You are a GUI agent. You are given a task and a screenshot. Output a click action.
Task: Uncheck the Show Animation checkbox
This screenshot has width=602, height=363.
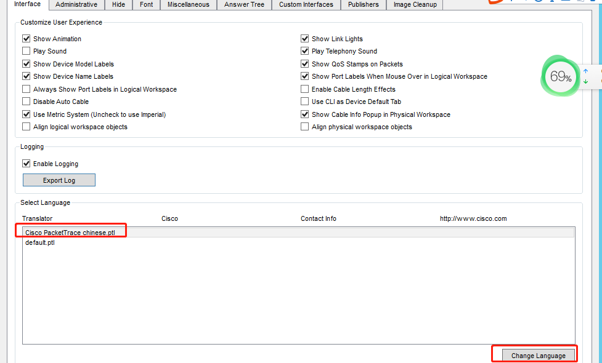[x=26, y=39]
